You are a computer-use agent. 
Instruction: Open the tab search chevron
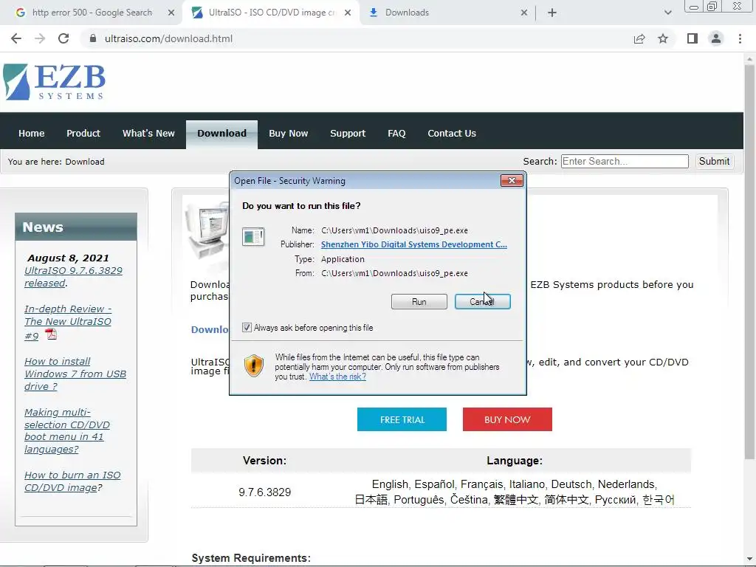pyautogui.click(x=667, y=13)
